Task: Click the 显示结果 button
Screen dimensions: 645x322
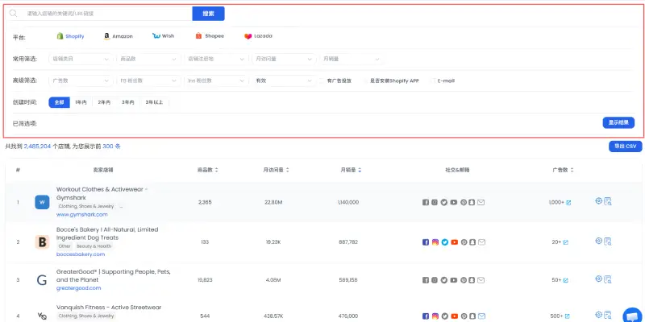Action: [618, 122]
